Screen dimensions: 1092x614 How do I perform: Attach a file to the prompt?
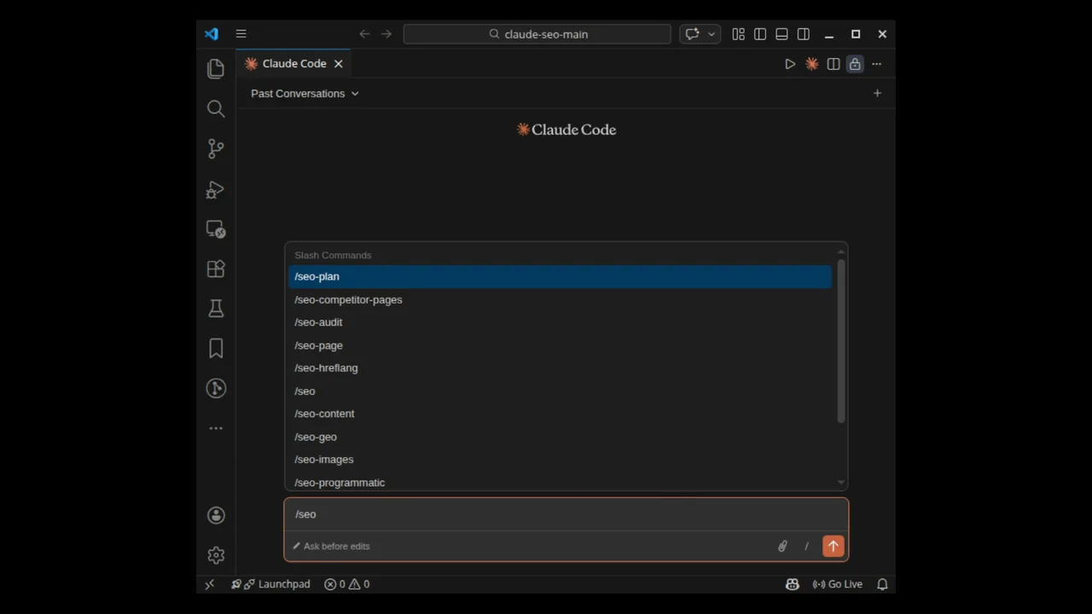(x=782, y=547)
